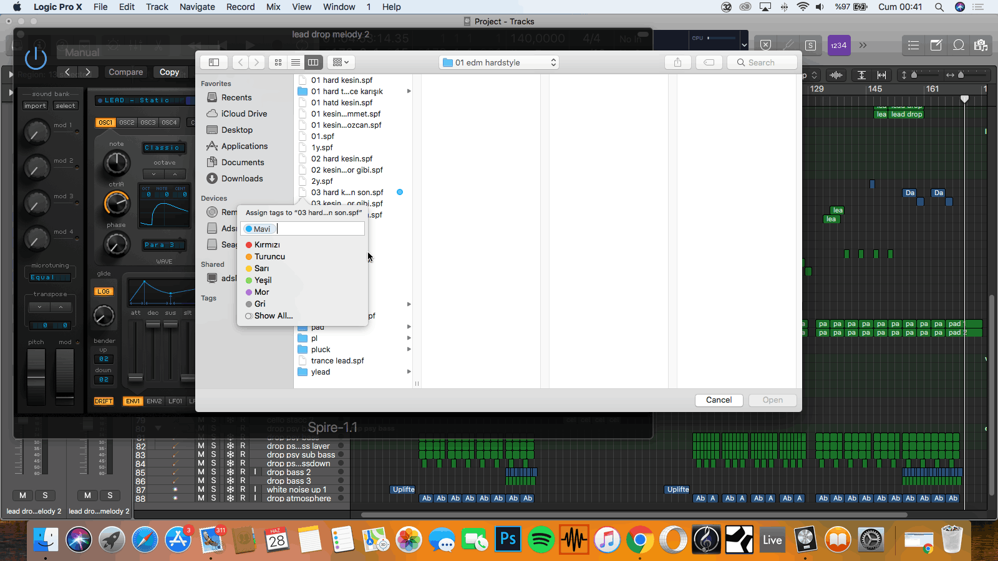Switch to OSC2 tab in Spire
Image resolution: width=998 pixels, height=561 pixels.
[x=127, y=122]
